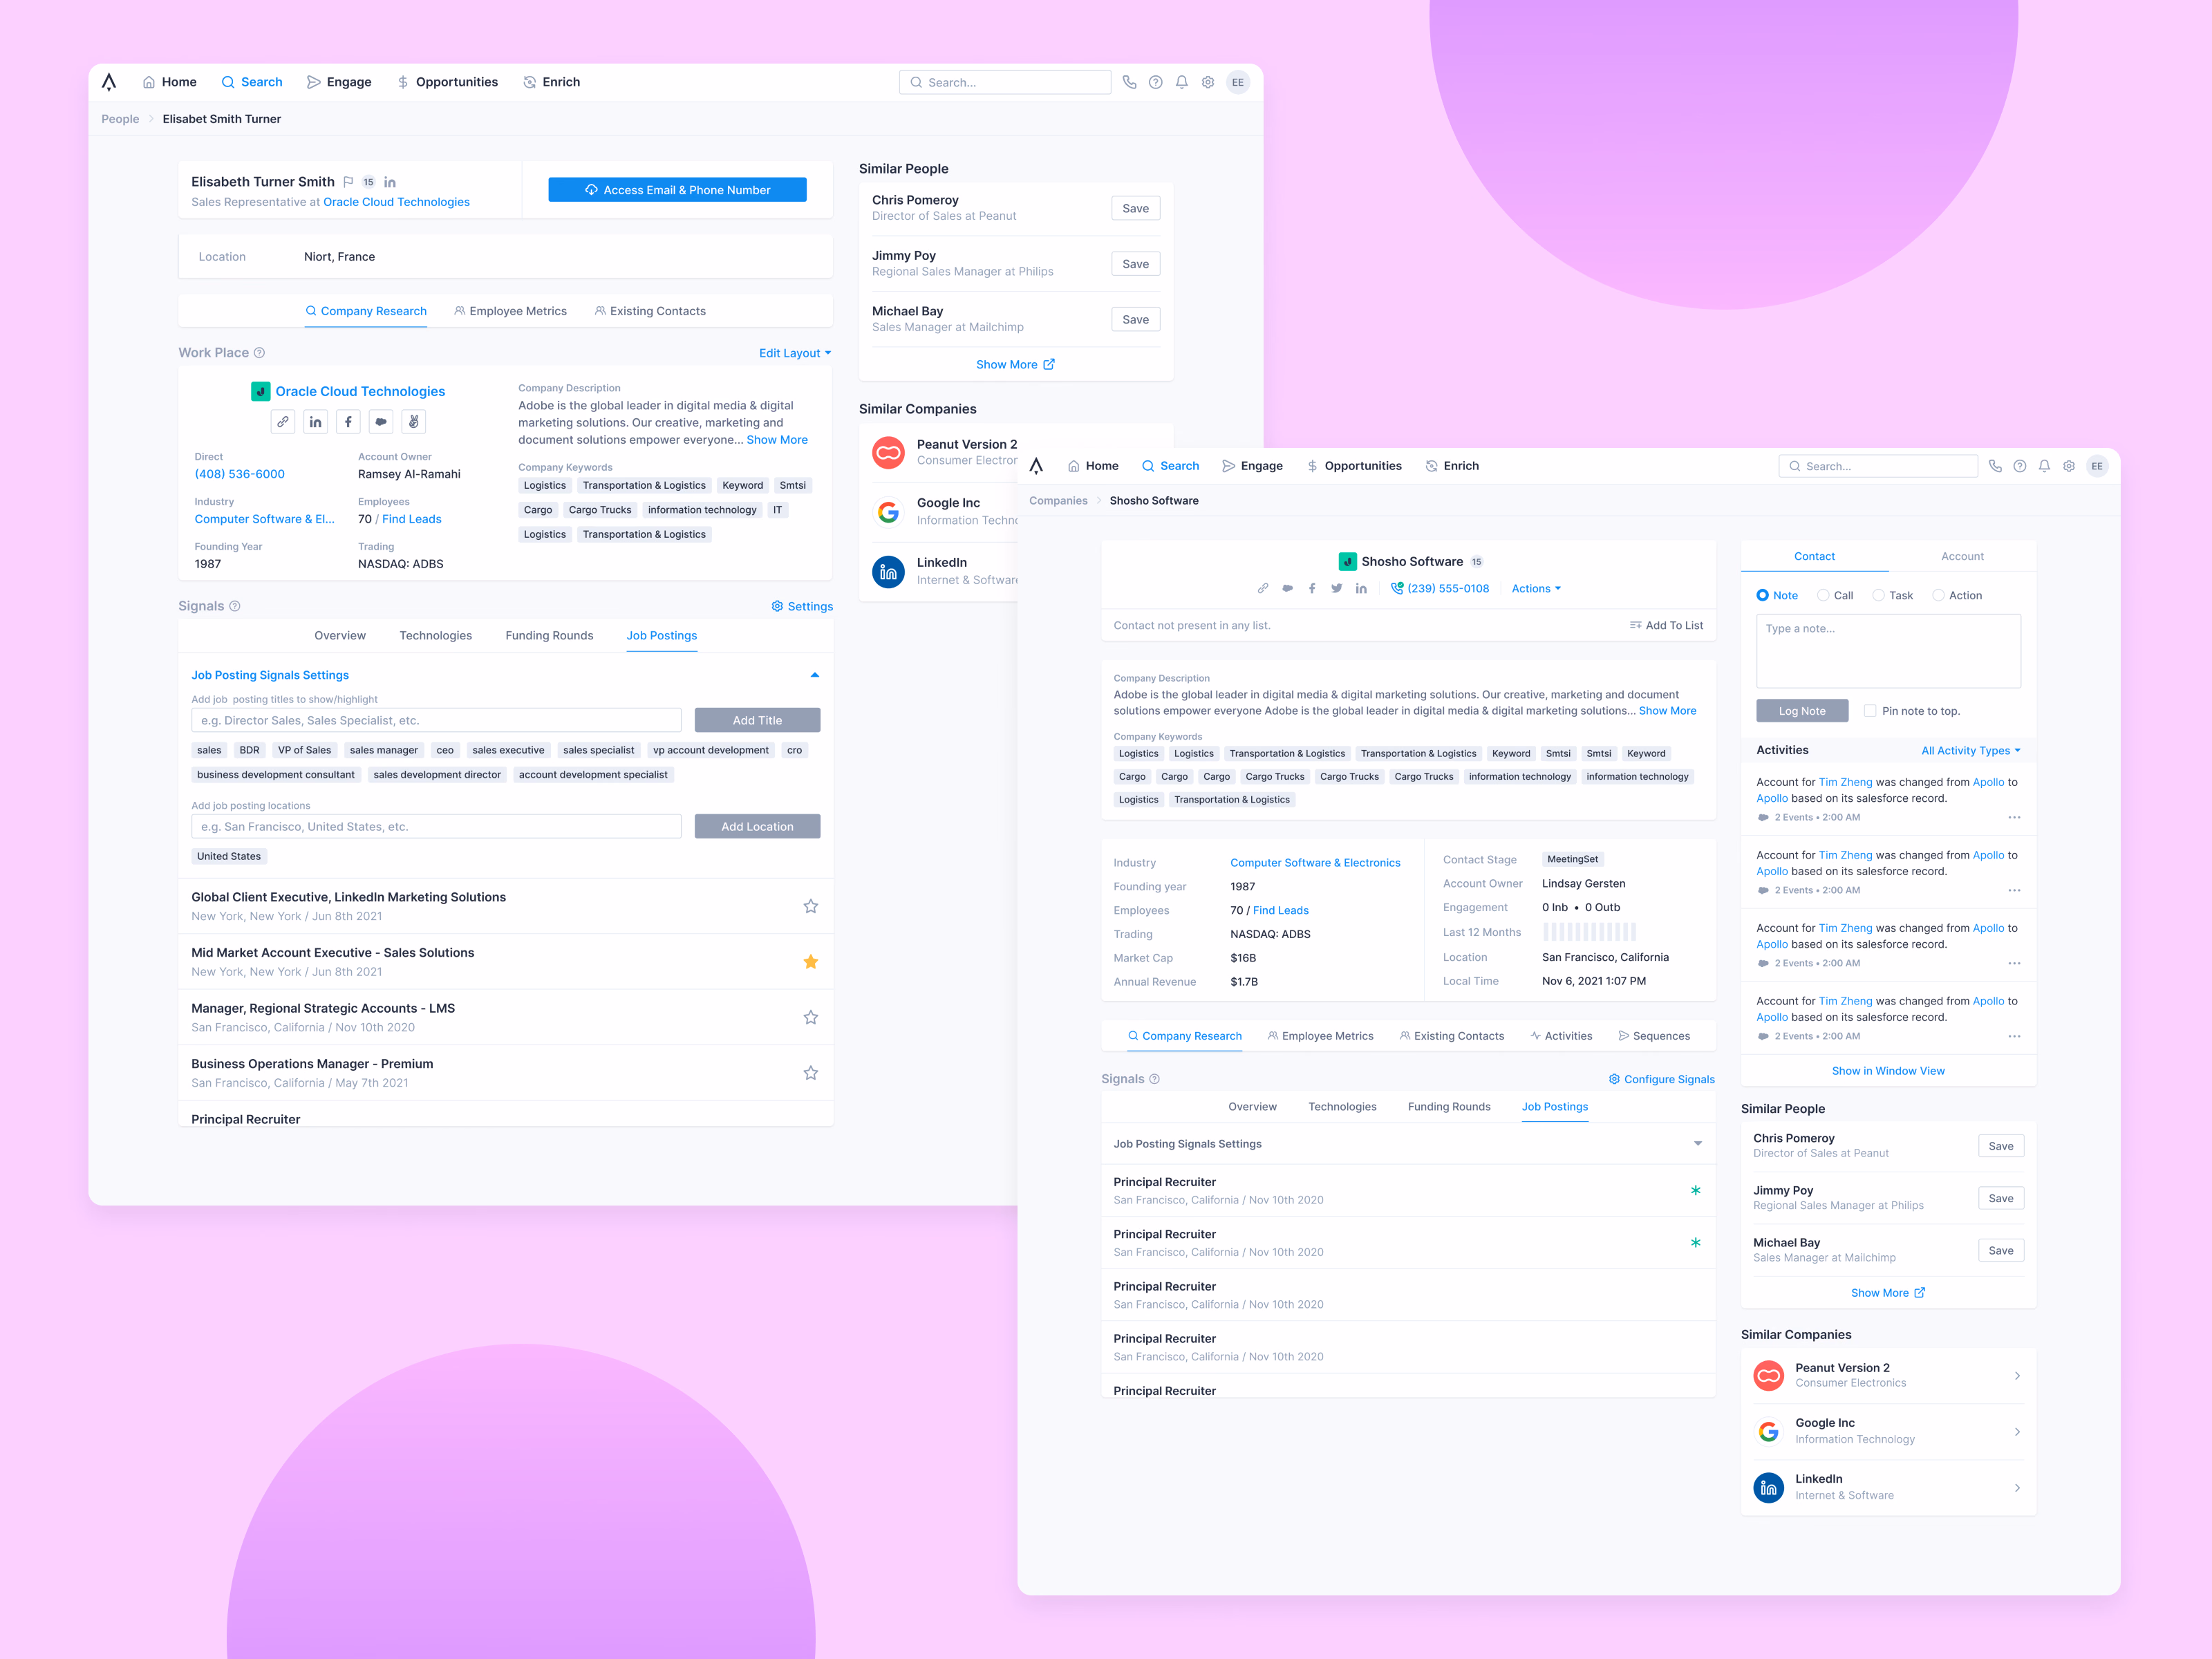Click Shosho Software Facebook icon
Image resolution: width=2212 pixels, height=1659 pixels.
click(1312, 588)
